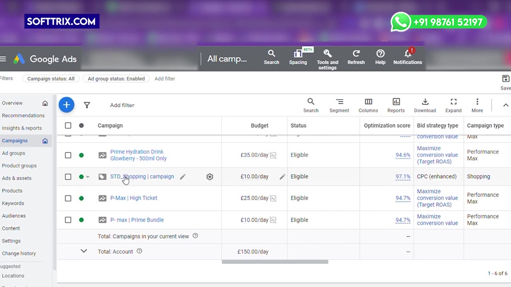The height and width of the screenshot is (287, 511).
Task: Sort by Budget column header
Action: (259, 126)
